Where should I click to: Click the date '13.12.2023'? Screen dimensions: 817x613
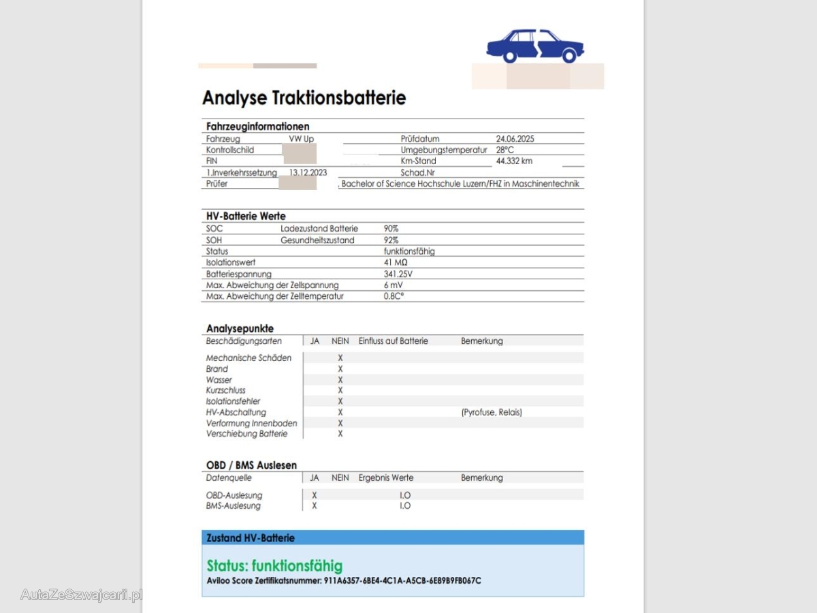[x=308, y=172]
